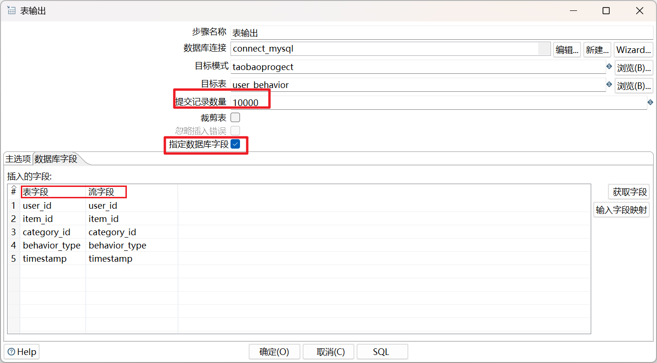Image resolution: width=657 pixels, height=363 pixels.
Task: Open the 输入字段映射 dialog
Action: coord(621,210)
